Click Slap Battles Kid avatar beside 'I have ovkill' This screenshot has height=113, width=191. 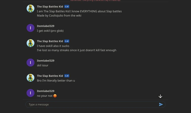[x=31, y=43]
